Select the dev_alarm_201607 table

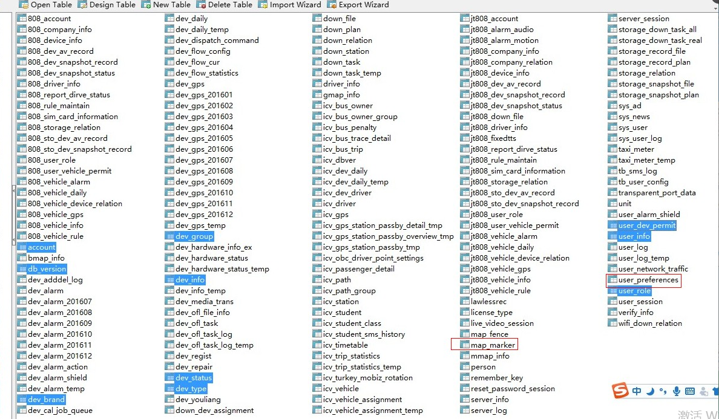click(x=59, y=301)
